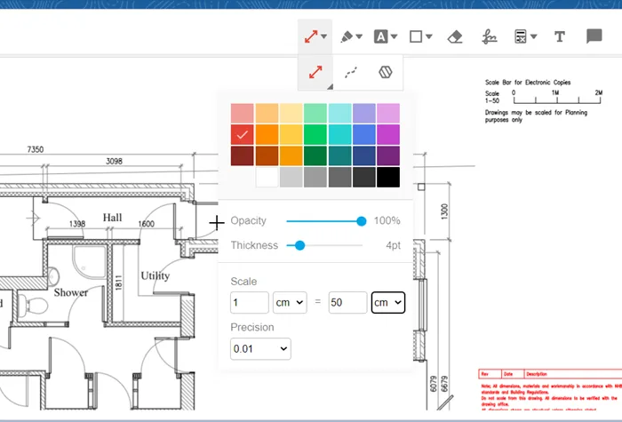
Task: Click the 1600 dimension text
Action: (147, 224)
